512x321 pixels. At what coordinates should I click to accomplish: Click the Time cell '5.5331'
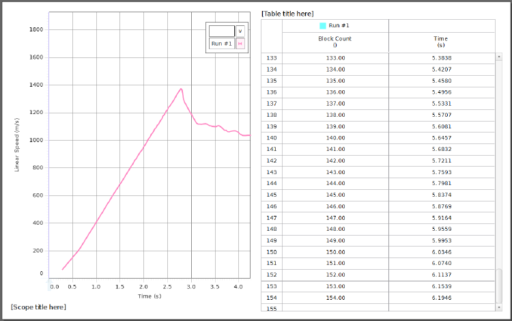442,104
